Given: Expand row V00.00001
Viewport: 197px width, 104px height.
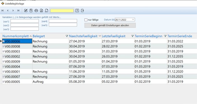Looking at the screenshot, I should pos(4,71).
